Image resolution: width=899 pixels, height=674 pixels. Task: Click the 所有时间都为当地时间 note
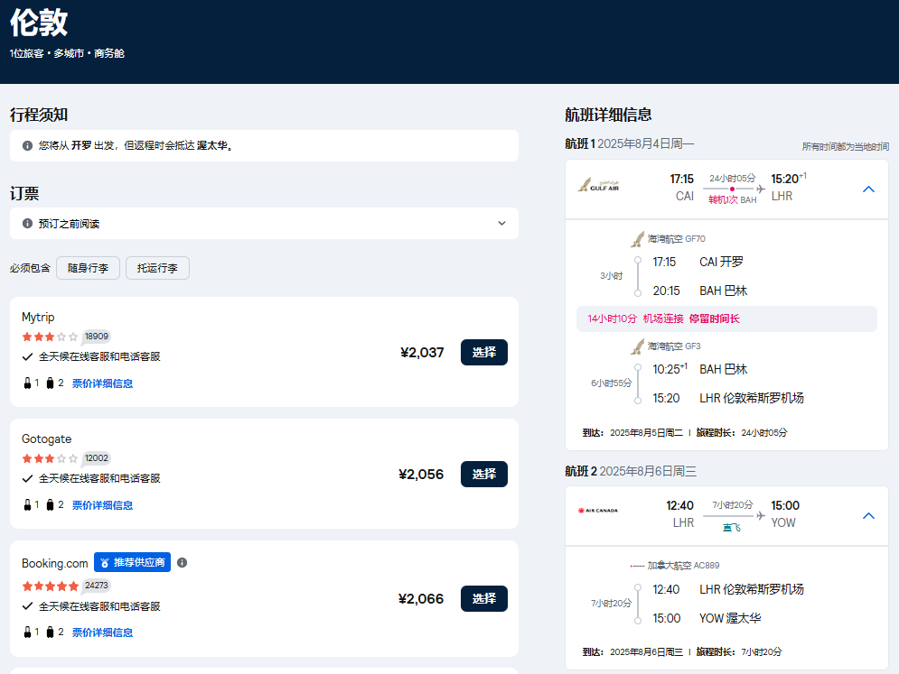pyautogui.click(x=846, y=146)
